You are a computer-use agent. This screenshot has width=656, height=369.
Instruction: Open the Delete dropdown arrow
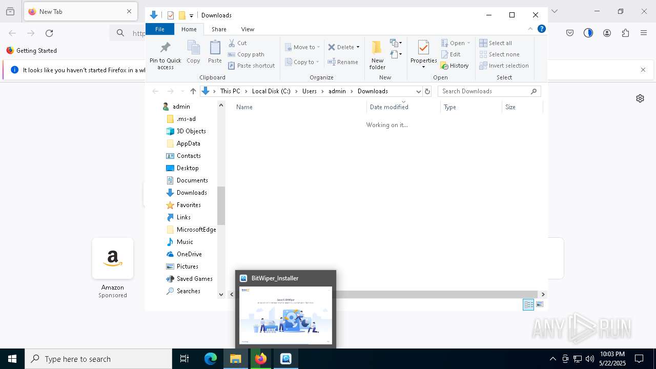358,47
